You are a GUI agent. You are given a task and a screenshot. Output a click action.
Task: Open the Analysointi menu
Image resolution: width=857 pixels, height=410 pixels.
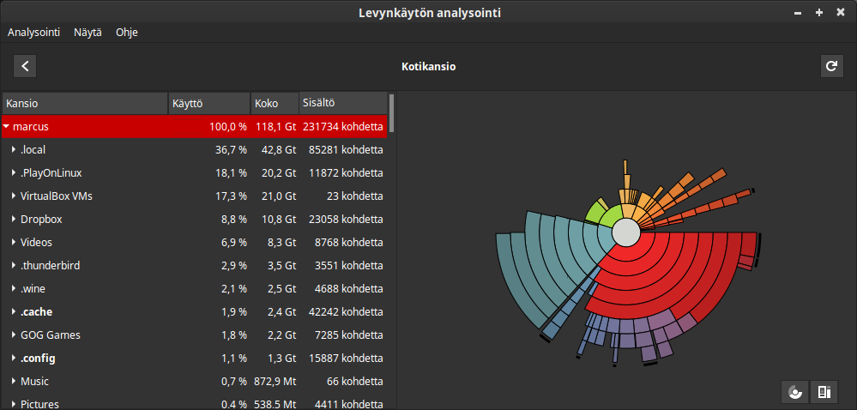33,32
